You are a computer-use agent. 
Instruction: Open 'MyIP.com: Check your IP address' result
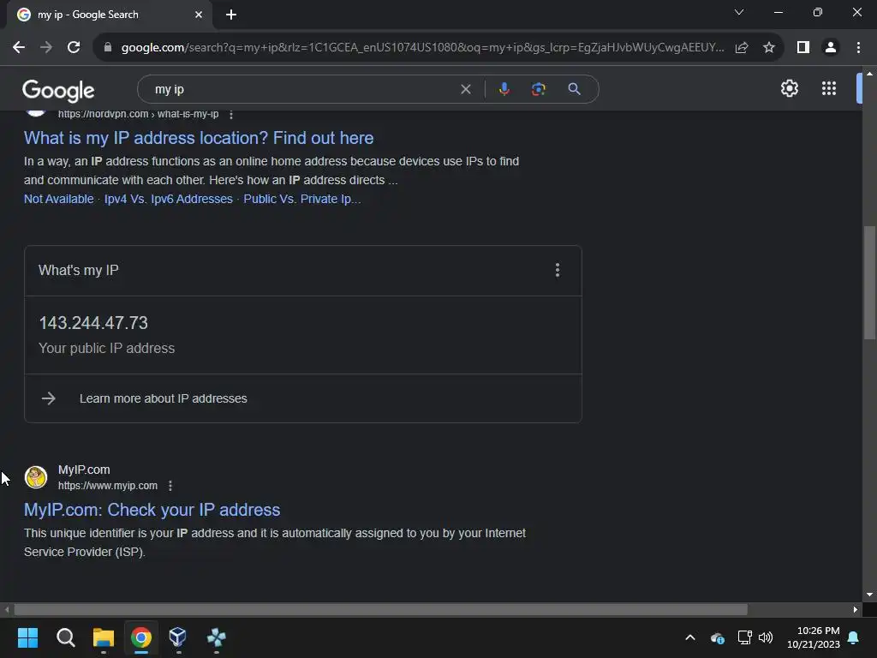pyautogui.click(x=152, y=510)
